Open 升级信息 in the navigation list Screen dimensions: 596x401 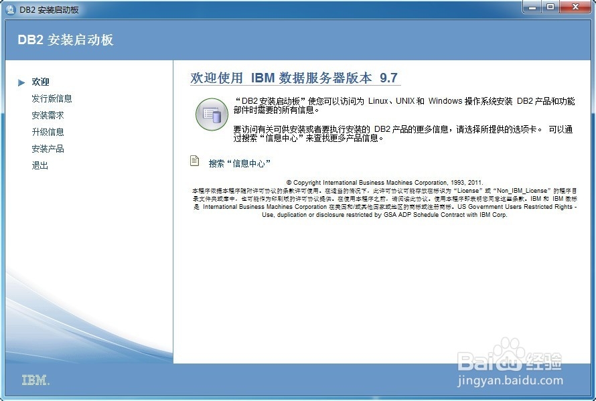point(47,131)
